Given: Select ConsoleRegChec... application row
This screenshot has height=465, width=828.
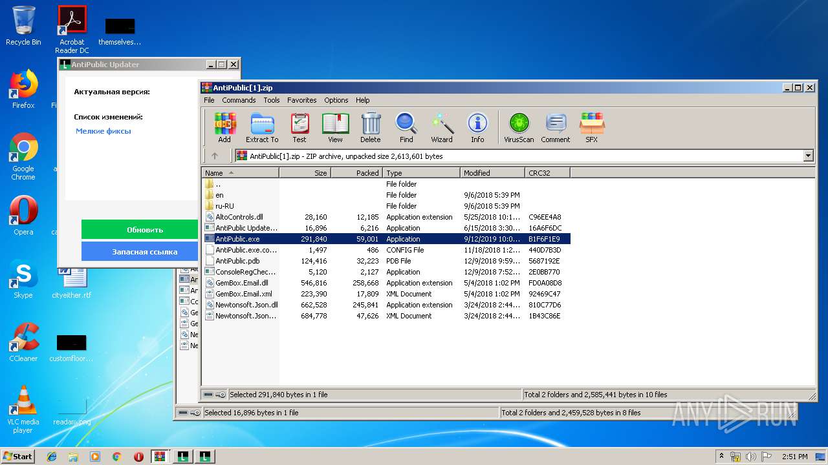Looking at the screenshot, I should click(386, 272).
